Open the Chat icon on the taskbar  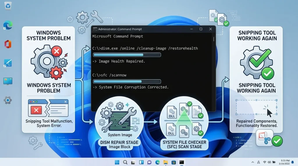149,163
